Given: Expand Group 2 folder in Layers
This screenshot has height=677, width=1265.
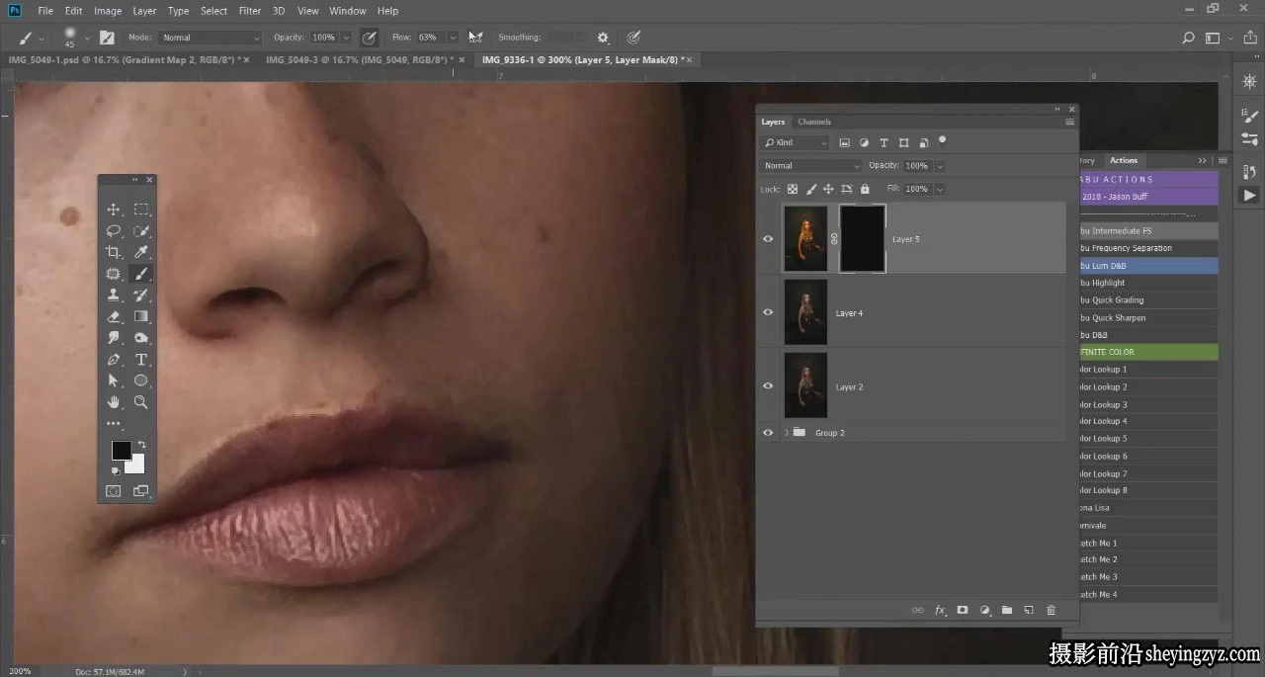Looking at the screenshot, I should (x=787, y=433).
